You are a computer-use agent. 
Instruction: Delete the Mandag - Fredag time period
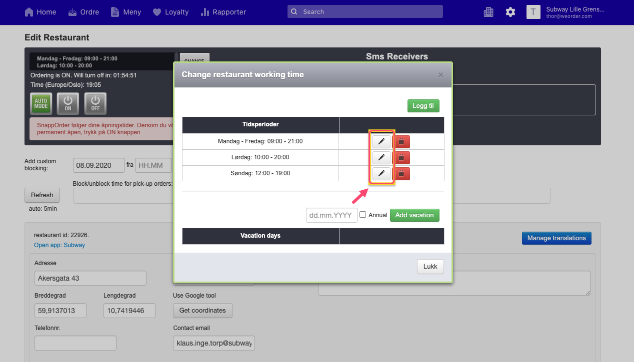401,141
